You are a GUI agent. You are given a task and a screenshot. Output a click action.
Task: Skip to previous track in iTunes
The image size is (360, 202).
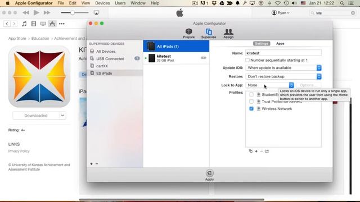pos(26,12)
